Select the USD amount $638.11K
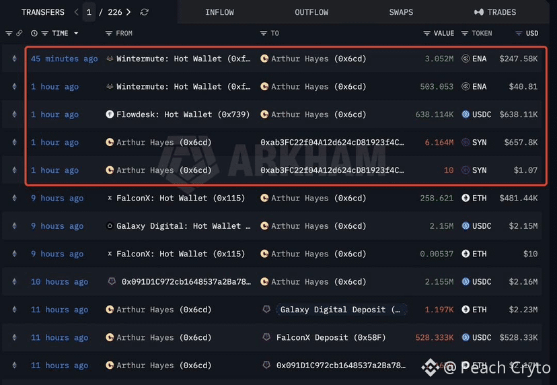This screenshot has width=557, height=385. (519, 114)
